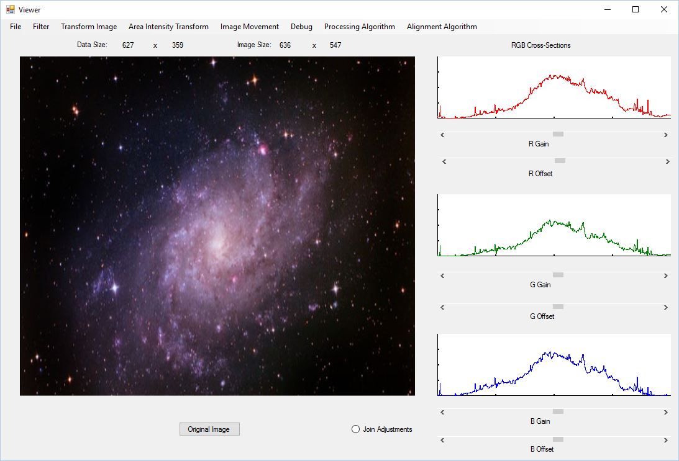Click the RGB Cross-Sections heading
Image resolution: width=679 pixels, height=461 pixels.
[541, 45]
